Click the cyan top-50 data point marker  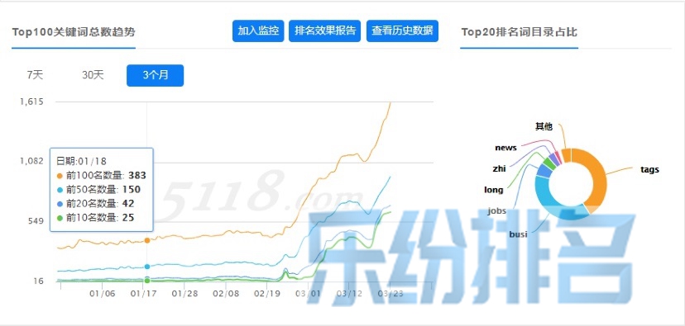[x=147, y=267]
